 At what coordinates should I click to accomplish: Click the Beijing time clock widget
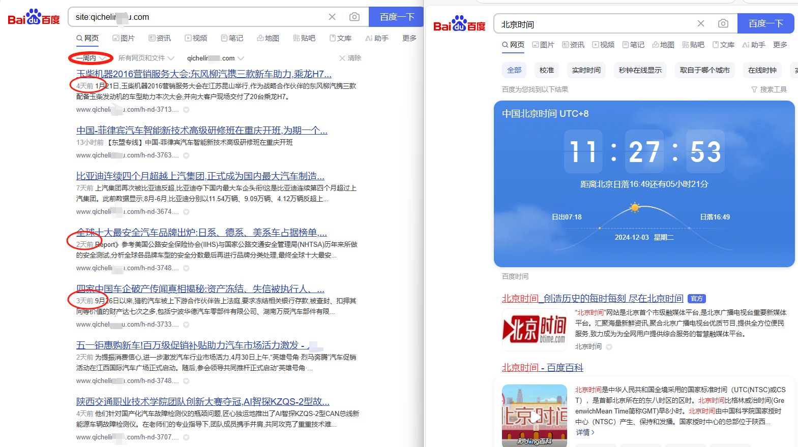[x=644, y=184]
